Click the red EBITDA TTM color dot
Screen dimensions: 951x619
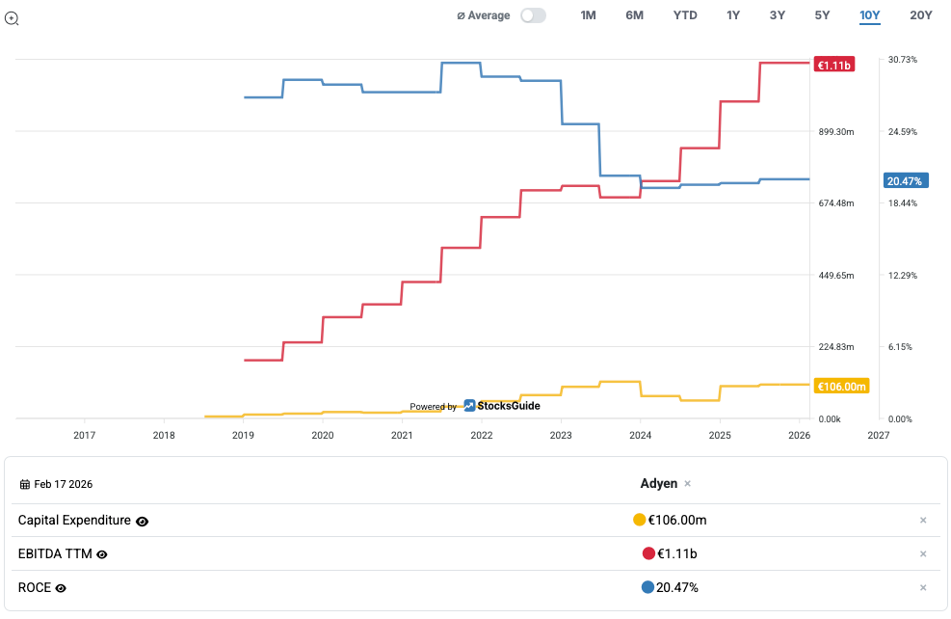tap(647, 553)
